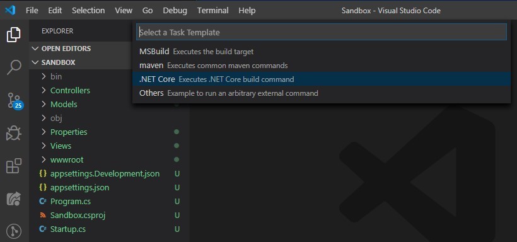Choose the .NET Core task template
This screenshot has width=517, height=242.
[322, 79]
